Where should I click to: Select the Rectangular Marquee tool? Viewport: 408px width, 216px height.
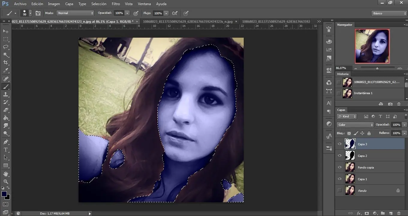point(6,39)
